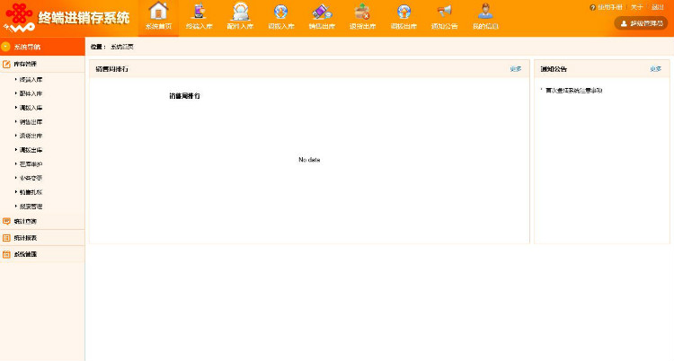Open 更多 link in 销售周排行 panel
This screenshot has width=674, height=361.
tap(516, 69)
